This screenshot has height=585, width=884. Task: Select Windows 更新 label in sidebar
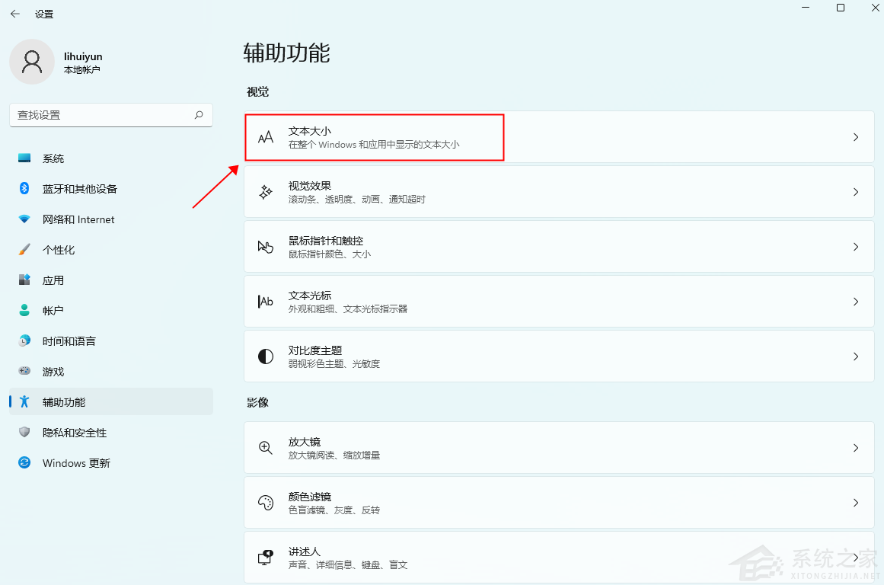click(x=76, y=463)
